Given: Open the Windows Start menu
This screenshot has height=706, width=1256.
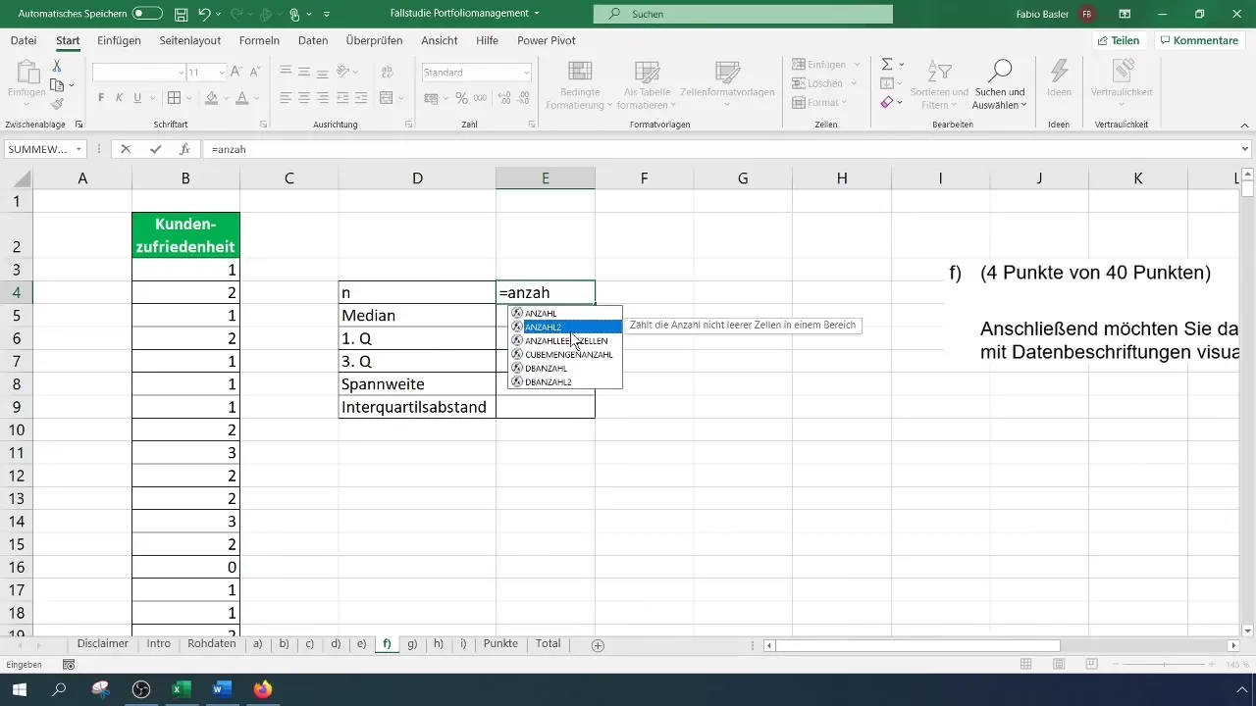Looking at the screenshot, I should pyautogui.click(x=19, y=689).
